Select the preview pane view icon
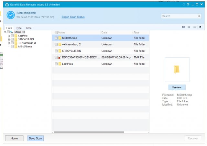This screenshot has width=207, height=146. coord(200,27)
